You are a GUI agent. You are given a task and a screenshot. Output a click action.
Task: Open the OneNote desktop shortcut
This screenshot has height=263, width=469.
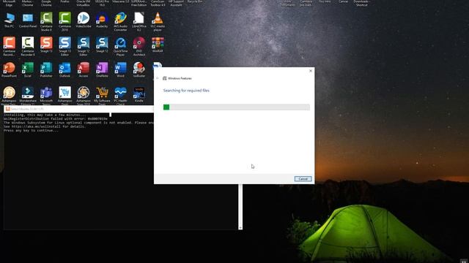click(x=102, y=70)
